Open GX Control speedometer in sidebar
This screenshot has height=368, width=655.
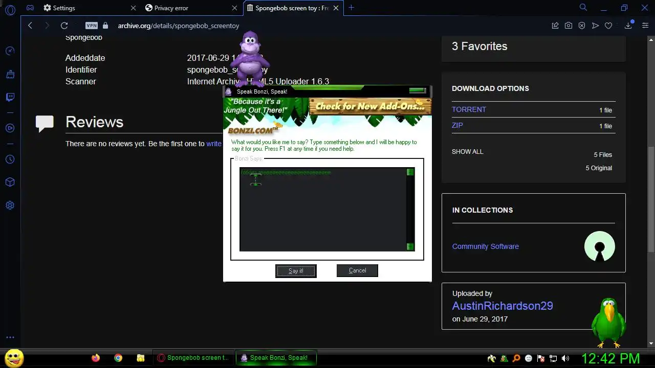pos(10,51)
